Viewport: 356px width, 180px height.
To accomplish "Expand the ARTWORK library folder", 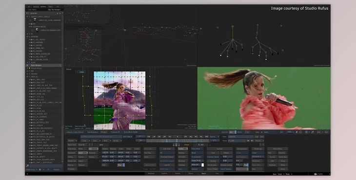I will (x=27, y=36).
